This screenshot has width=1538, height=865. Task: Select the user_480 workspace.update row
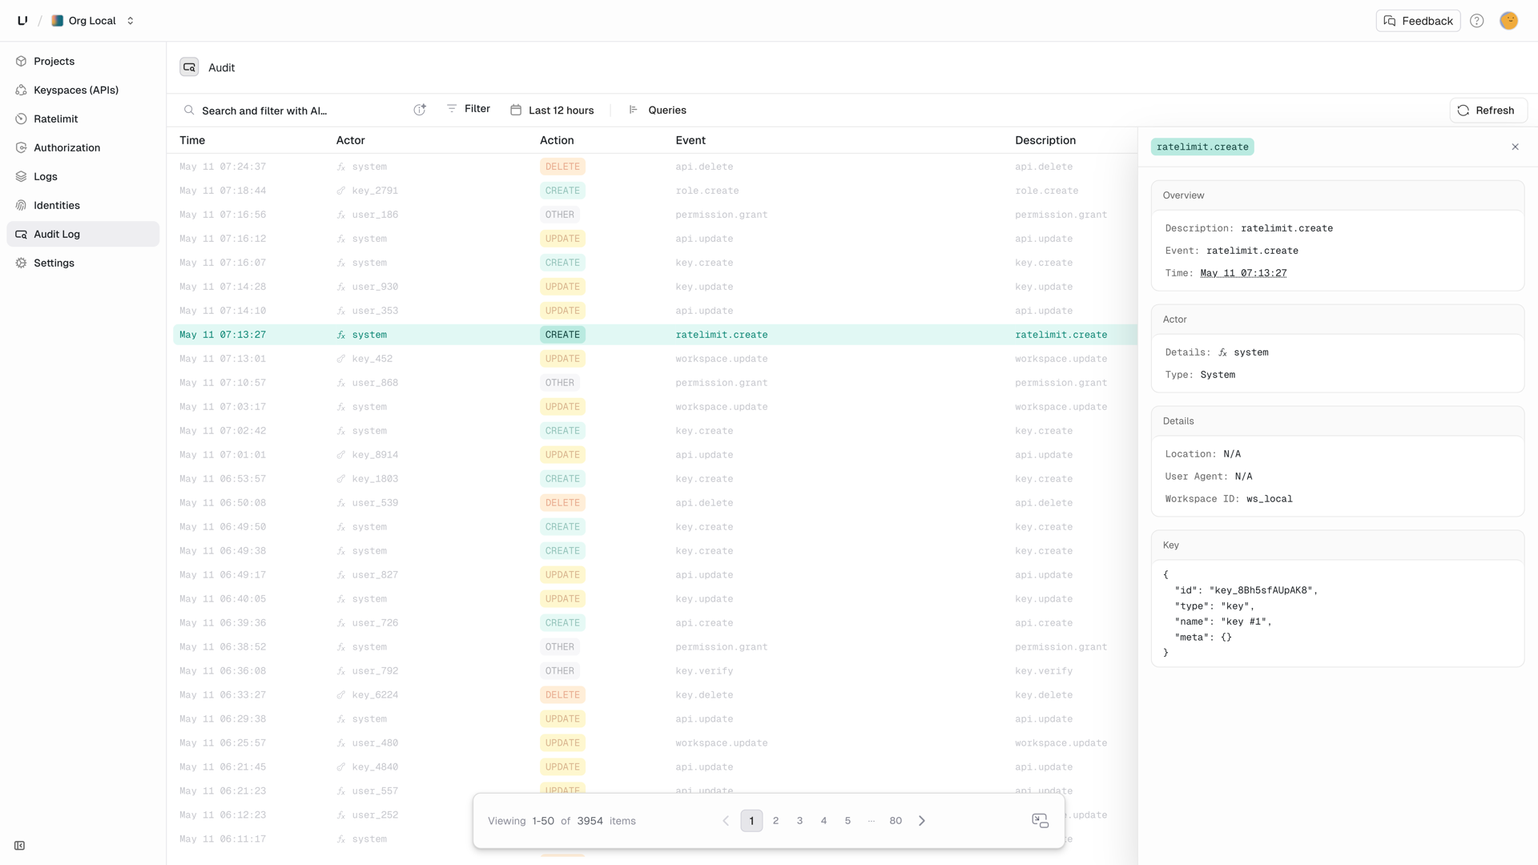coord(655,743)
